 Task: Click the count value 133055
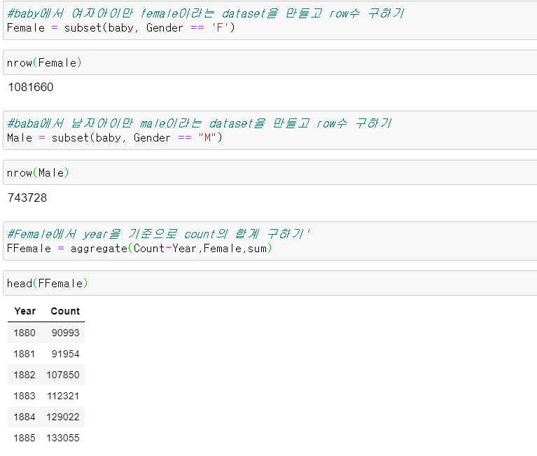[63, 438]
